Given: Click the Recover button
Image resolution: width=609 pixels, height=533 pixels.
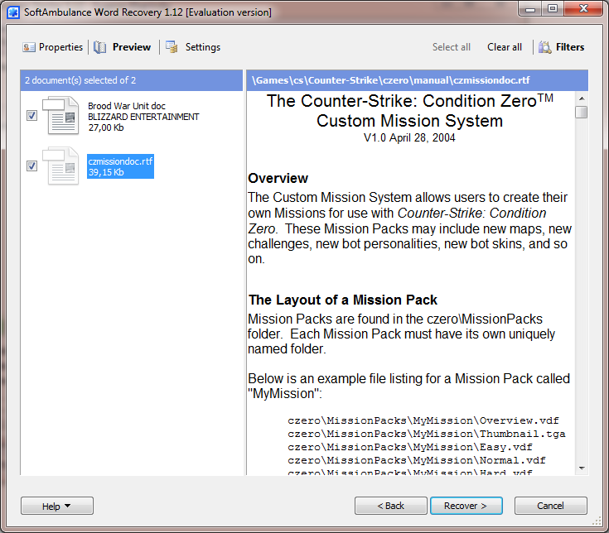Looking at the screenshot, I should coord(466,506).
